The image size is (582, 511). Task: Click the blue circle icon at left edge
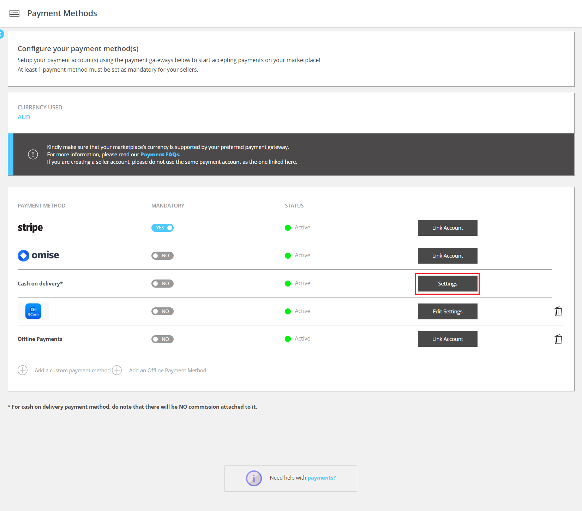point(1,34)
